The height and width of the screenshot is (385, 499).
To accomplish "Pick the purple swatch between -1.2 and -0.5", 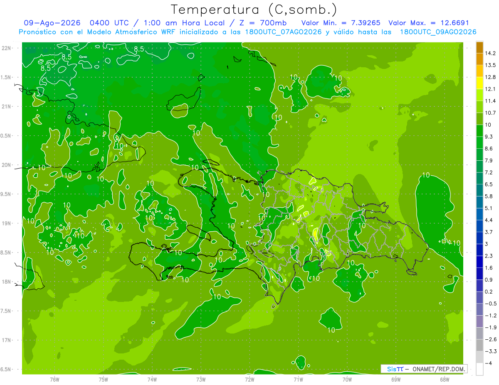I will pos(479,309).
